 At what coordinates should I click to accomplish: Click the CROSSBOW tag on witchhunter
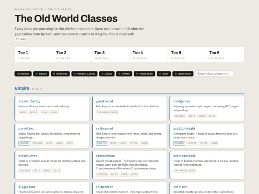(25, 171)
